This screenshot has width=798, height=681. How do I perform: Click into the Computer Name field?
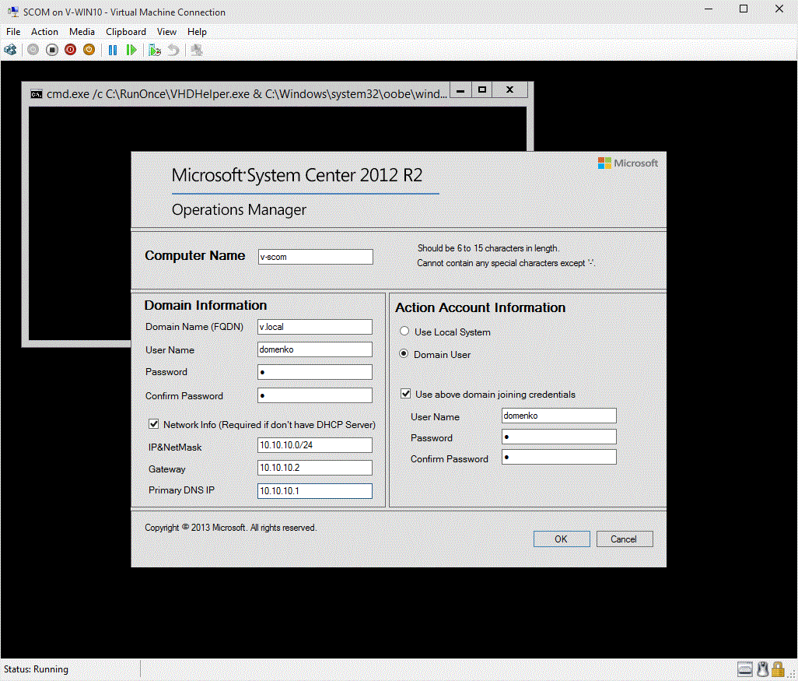(315, 257)
